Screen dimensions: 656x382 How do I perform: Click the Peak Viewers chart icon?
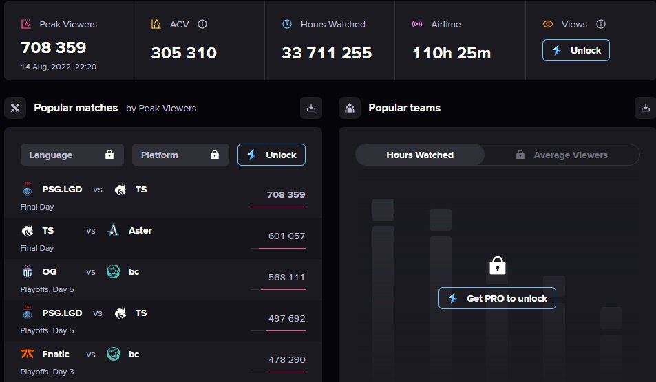click(x=26, y=24)
